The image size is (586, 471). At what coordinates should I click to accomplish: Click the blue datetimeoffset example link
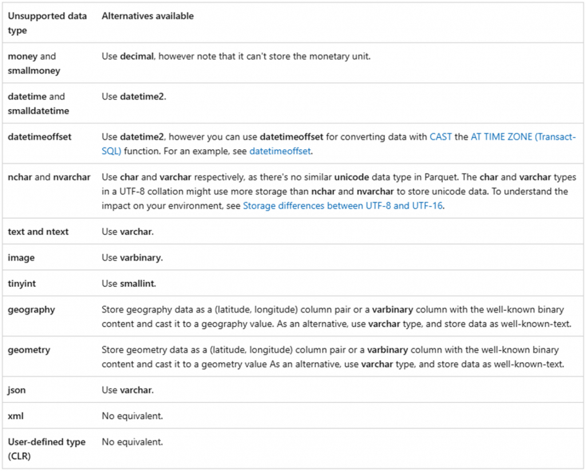click(279, 151)
